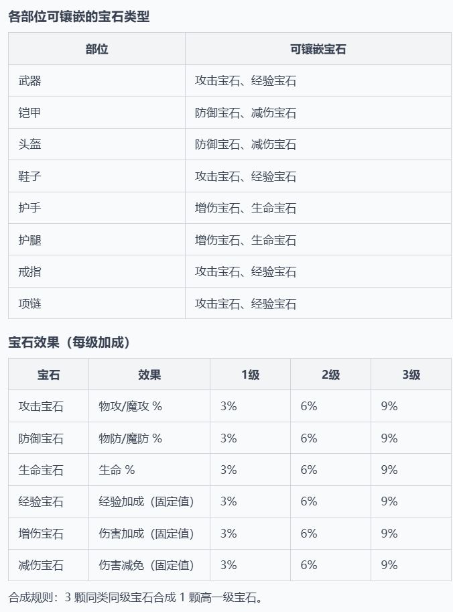Click the 宝石效果（每级加成）heading

69,343
